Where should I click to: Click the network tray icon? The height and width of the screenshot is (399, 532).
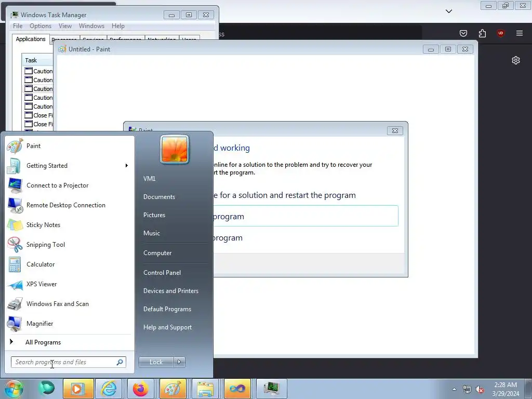[467, 389]
